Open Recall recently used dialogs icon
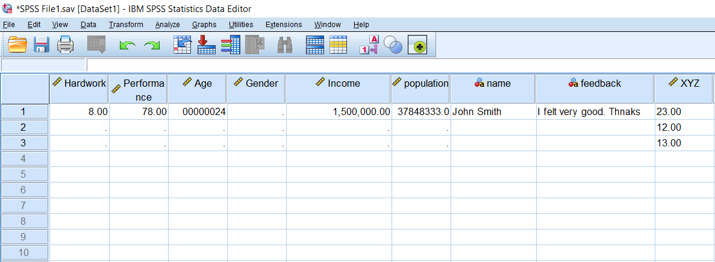The height and width of the screenshot is (262, 715). (x=96, y=45)
